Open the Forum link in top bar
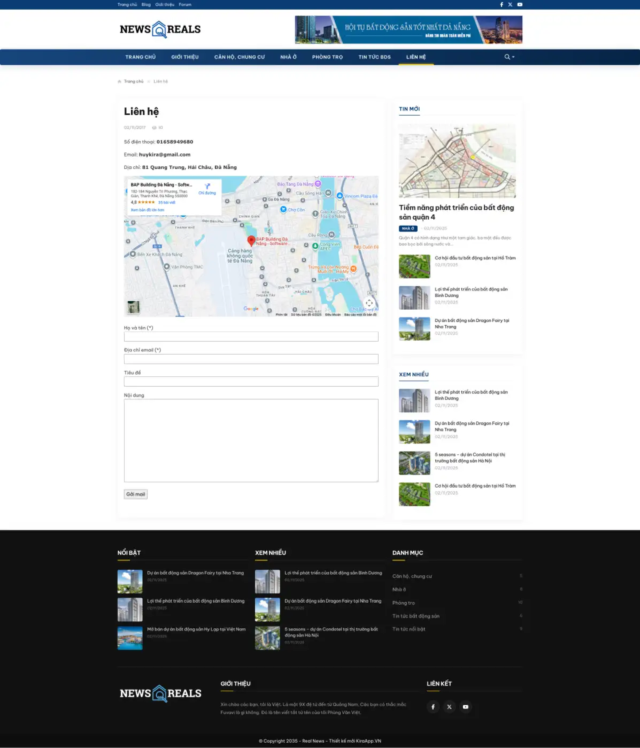Image resolution: width=640 pixels, height=748 pixels. 185,4
